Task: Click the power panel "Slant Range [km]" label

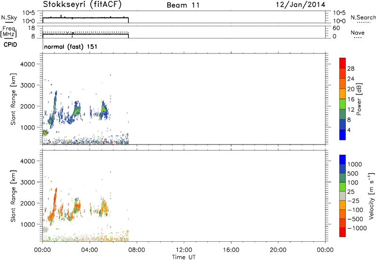Action: pos(13,99)
